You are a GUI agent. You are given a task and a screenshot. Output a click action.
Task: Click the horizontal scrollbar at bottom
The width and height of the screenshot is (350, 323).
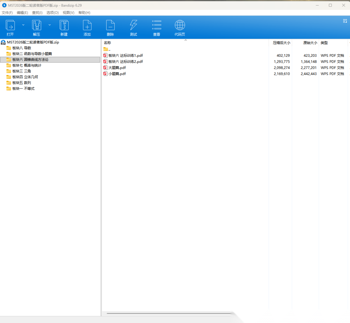(x=169, y=314)
